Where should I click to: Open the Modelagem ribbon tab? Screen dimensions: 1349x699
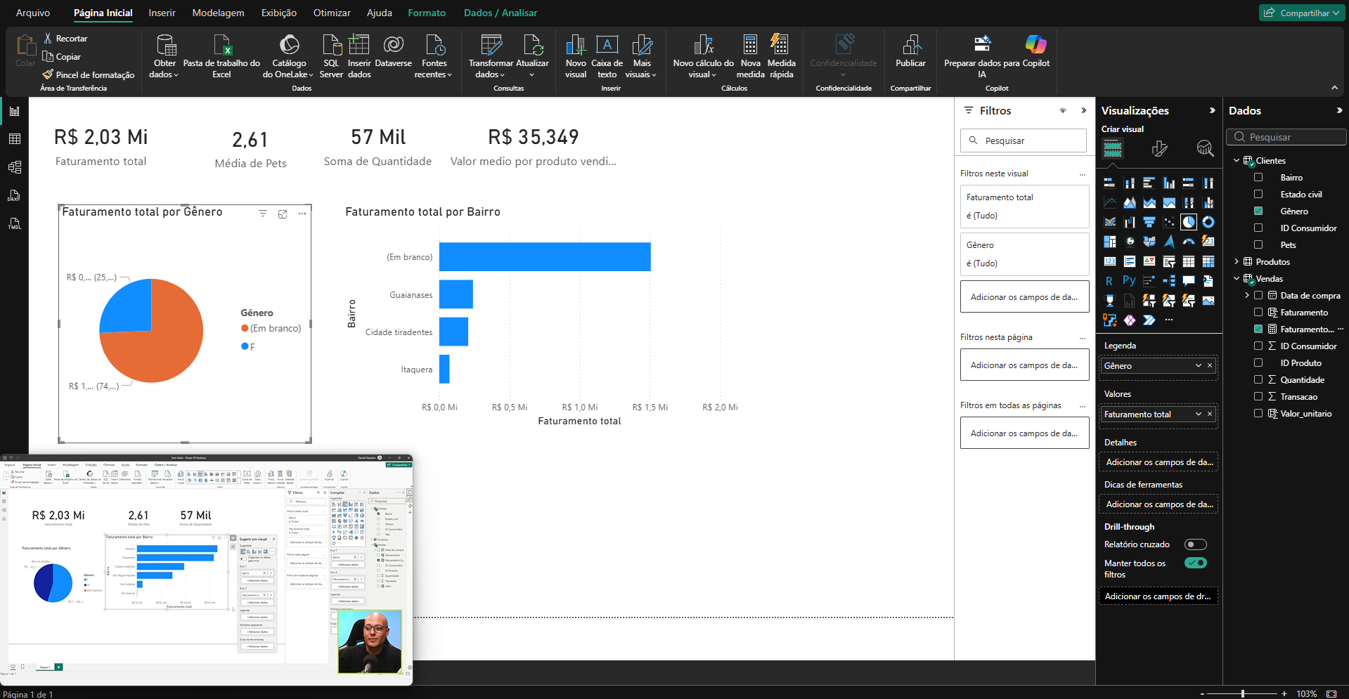218,13
